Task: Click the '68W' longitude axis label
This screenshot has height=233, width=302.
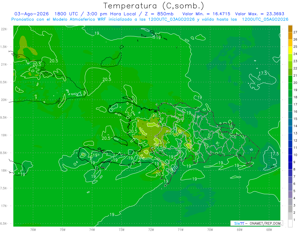Action: pos(269,230)
